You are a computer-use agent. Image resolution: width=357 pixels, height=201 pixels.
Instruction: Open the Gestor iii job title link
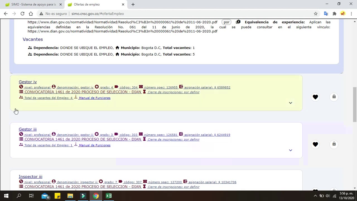tap(28, 129)
